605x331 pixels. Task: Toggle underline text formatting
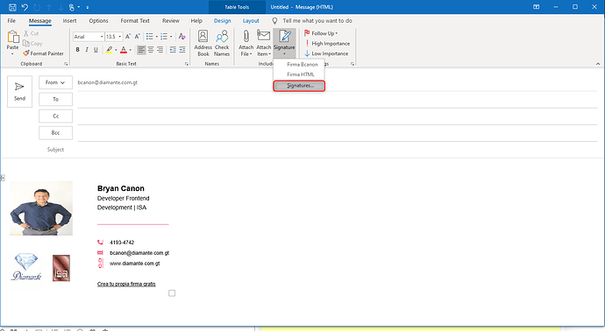96,50
